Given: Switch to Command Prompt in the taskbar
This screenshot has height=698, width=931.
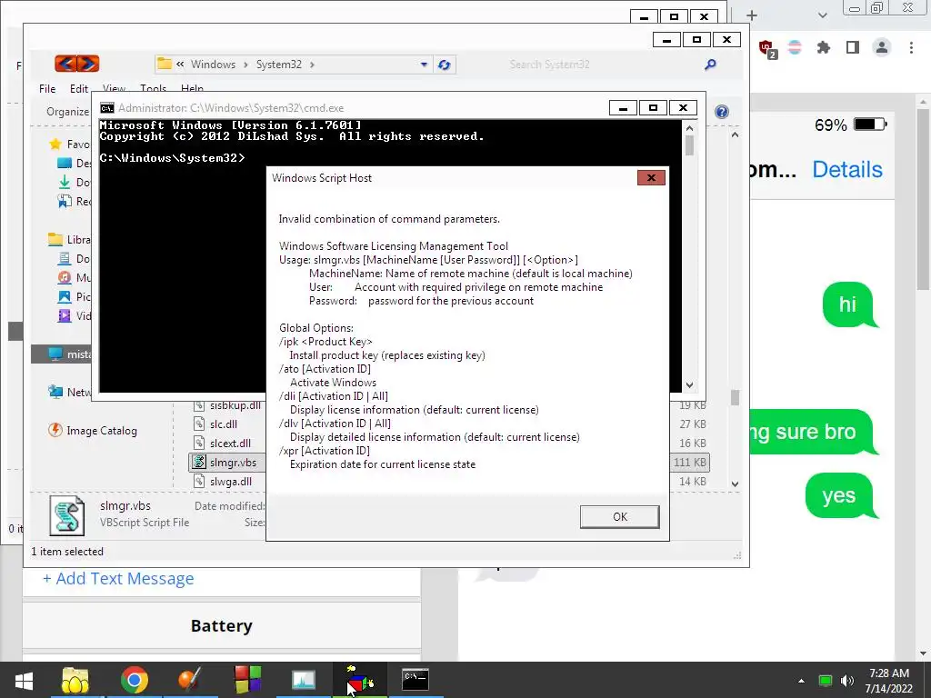Looking at the screenshot, I should click(x=415, y=680).
